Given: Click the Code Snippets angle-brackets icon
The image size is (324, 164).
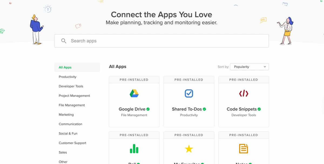Looking at the screenshot, I should pyautogui.click(x=243, y=93).
